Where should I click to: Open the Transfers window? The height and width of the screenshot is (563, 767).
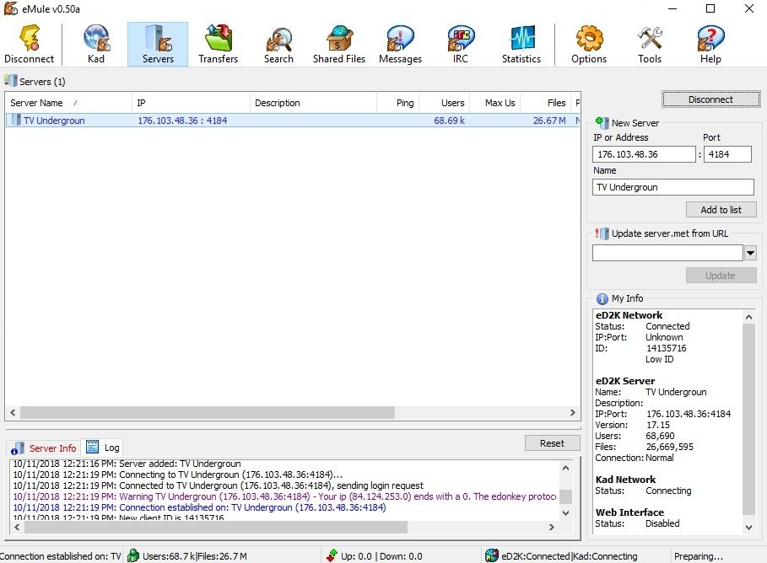219,44
